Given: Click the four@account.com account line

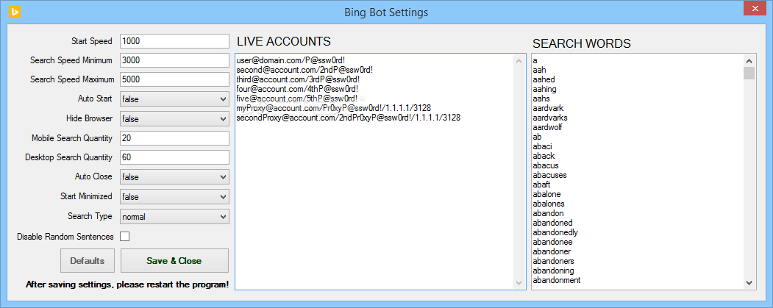Looking at the screenshot, I should point(297,89).
